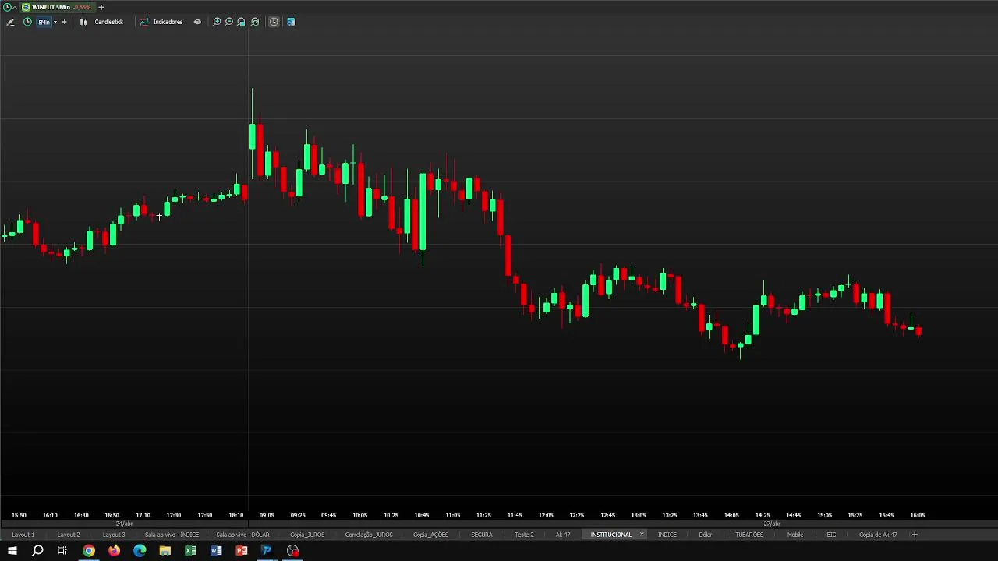
Task: Open the Candlestick chart type selector
Action: pos(101,22)
